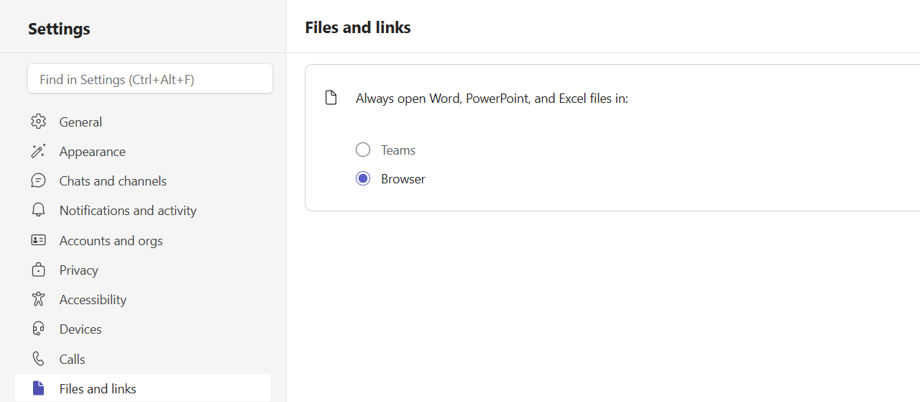Click the Browser option label

(403, 178)
